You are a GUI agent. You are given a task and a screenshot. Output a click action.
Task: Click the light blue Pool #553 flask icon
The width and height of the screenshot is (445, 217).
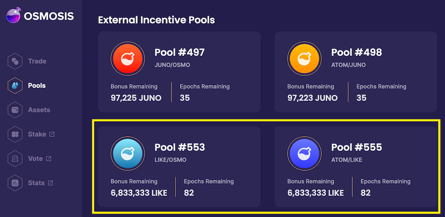(x=127, y=154)
